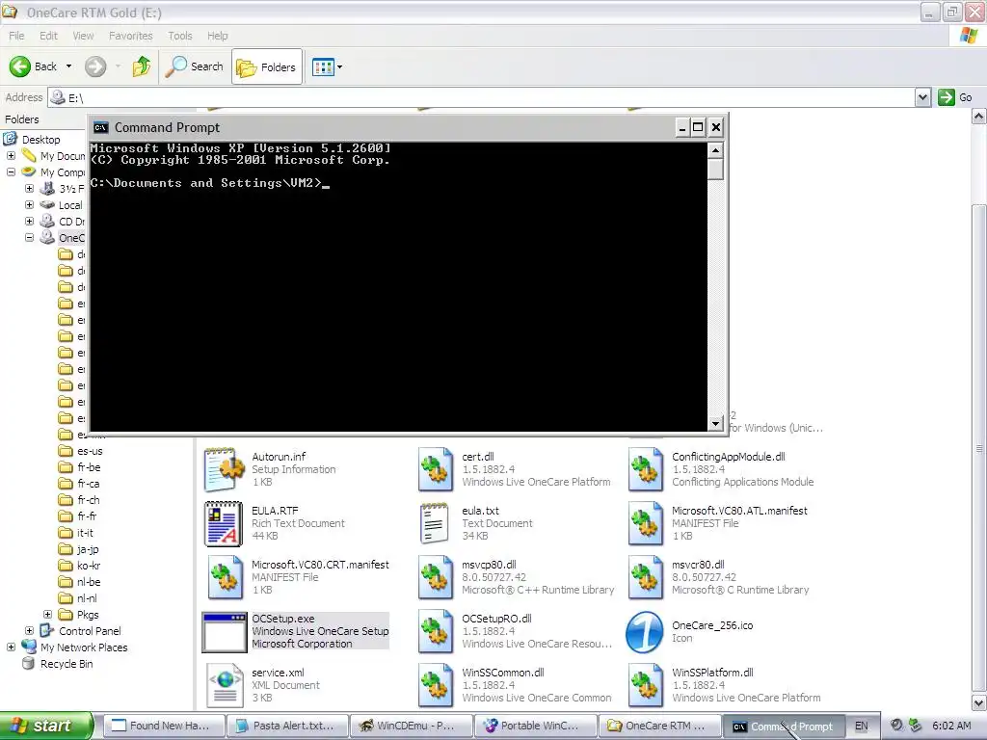Open the Views icon dropdown
This screenshot has width=987, height=740.
328,66
